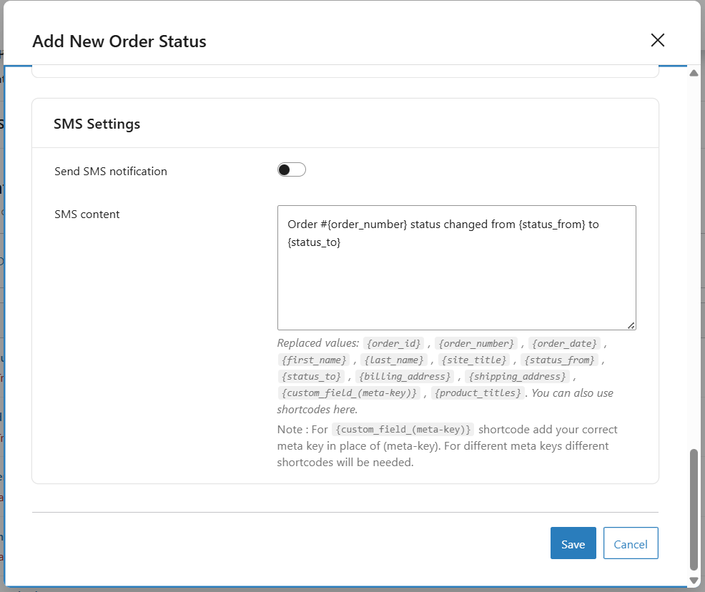Image resolution: width=705 pixels, height=592 pixels.
Task: Click the dialog's vertical scrollbar thumb
Action: coord(693,508)
